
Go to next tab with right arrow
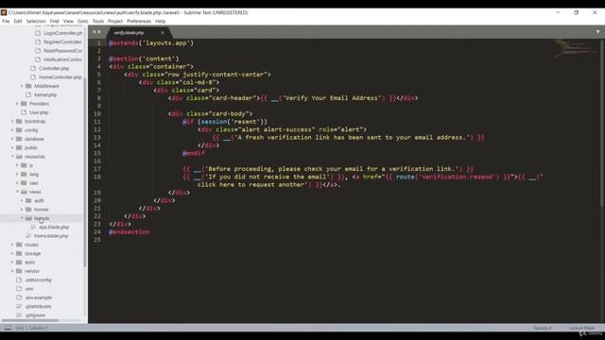99,32
